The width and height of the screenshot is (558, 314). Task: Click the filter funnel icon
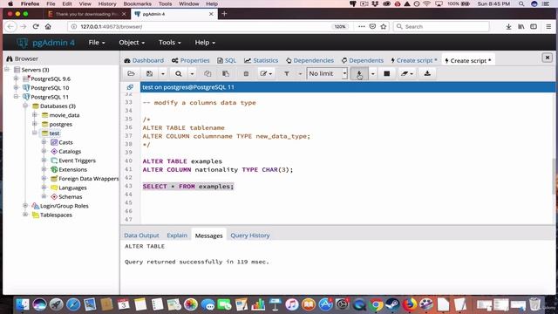pyautogui.click(x=287, y=73)
